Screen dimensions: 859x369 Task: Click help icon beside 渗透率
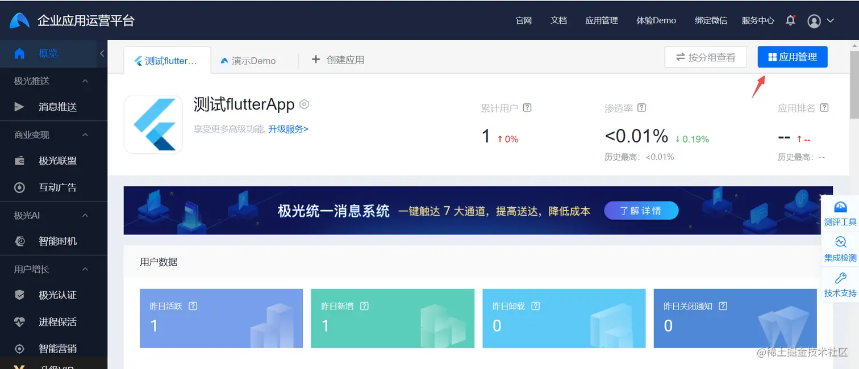pos(642,108)
